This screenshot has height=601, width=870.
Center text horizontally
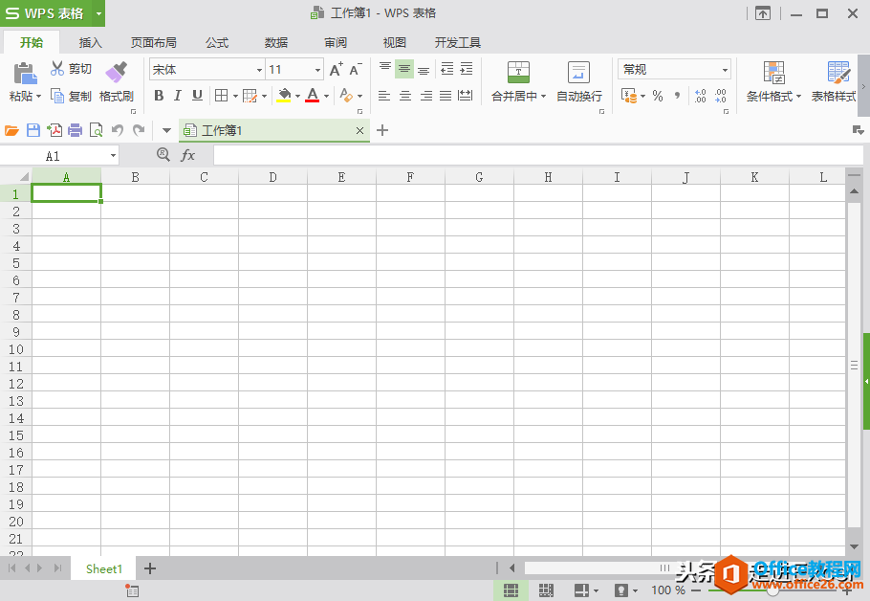click(x=405, y=96)
